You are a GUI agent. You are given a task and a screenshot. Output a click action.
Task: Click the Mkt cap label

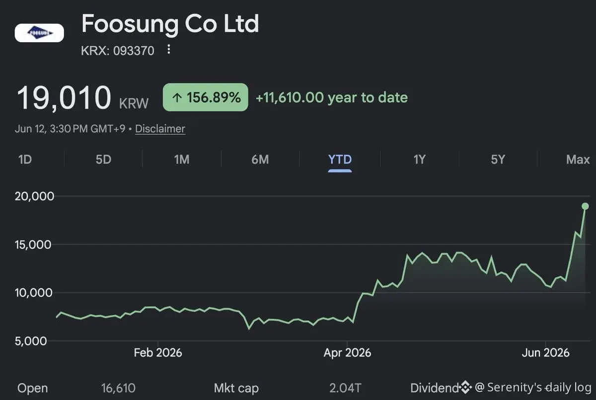(236, 388)
